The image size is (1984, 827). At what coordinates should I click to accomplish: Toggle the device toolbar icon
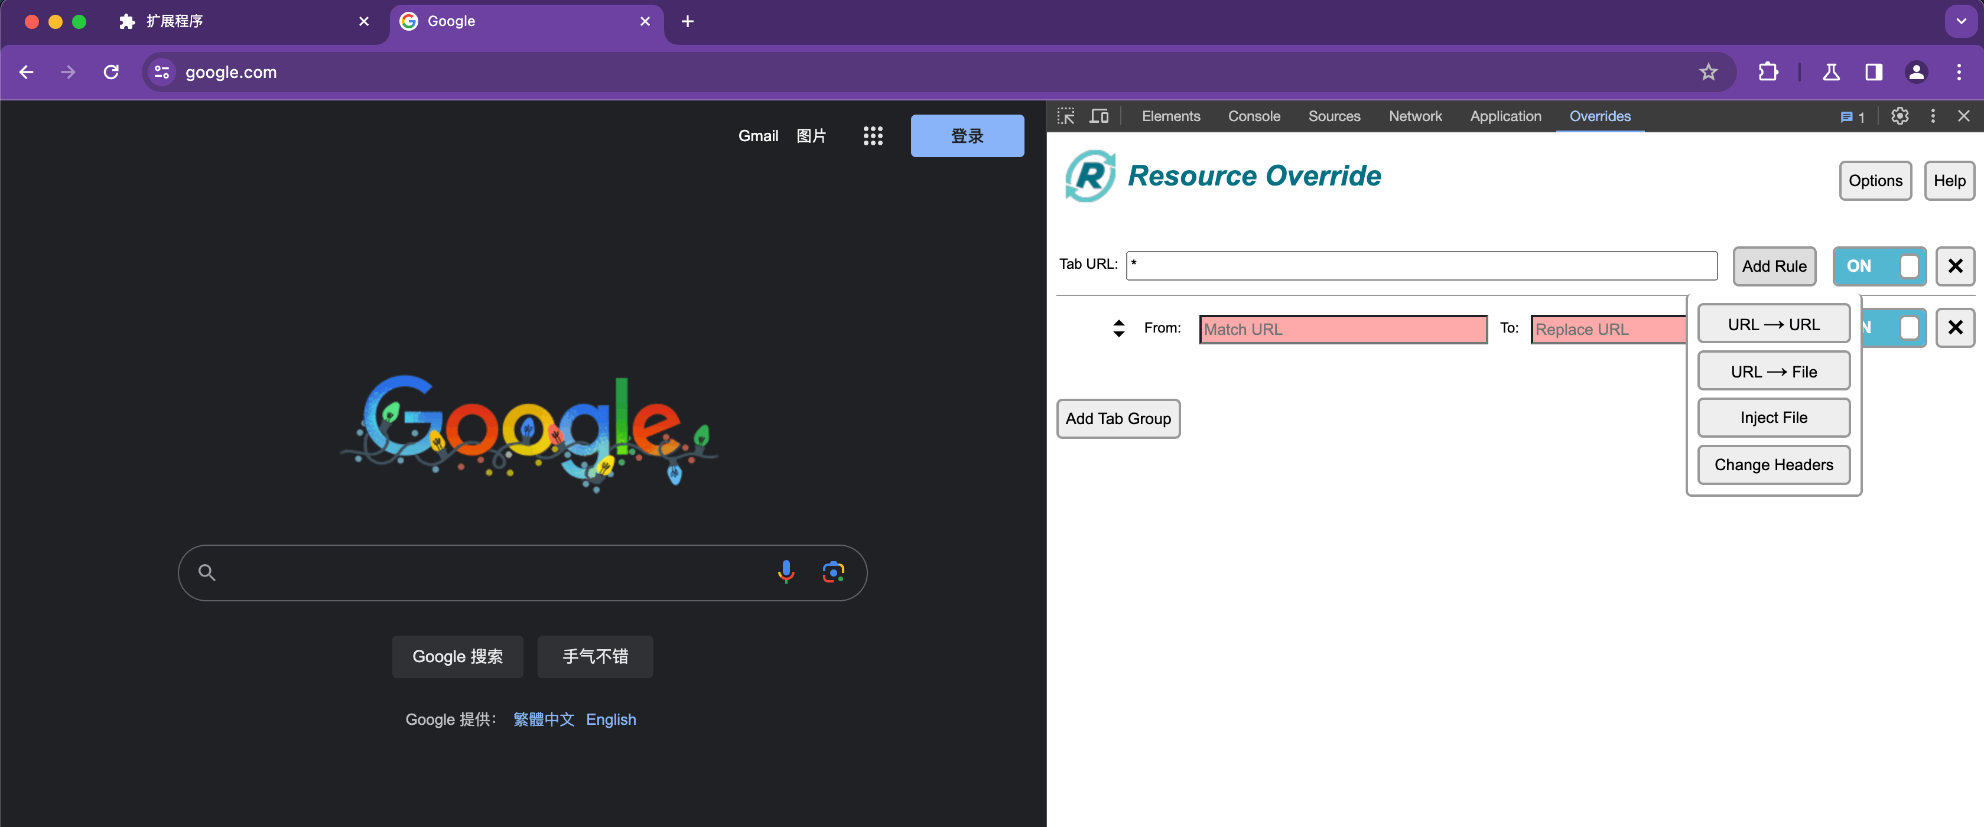click(1099, 116)
